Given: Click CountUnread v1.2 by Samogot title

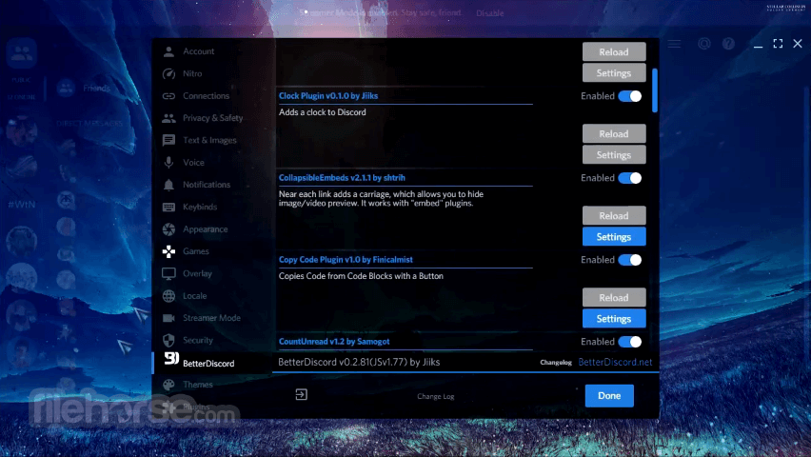Looking at the screenshot, I should click(x=334, y=341).
